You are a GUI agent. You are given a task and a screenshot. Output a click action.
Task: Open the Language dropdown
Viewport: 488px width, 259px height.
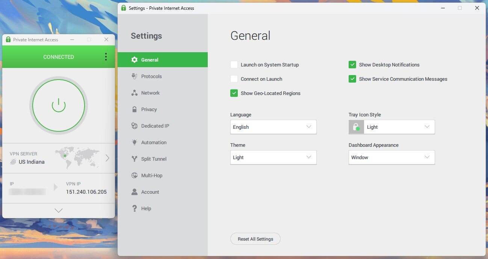pos(273,127)
